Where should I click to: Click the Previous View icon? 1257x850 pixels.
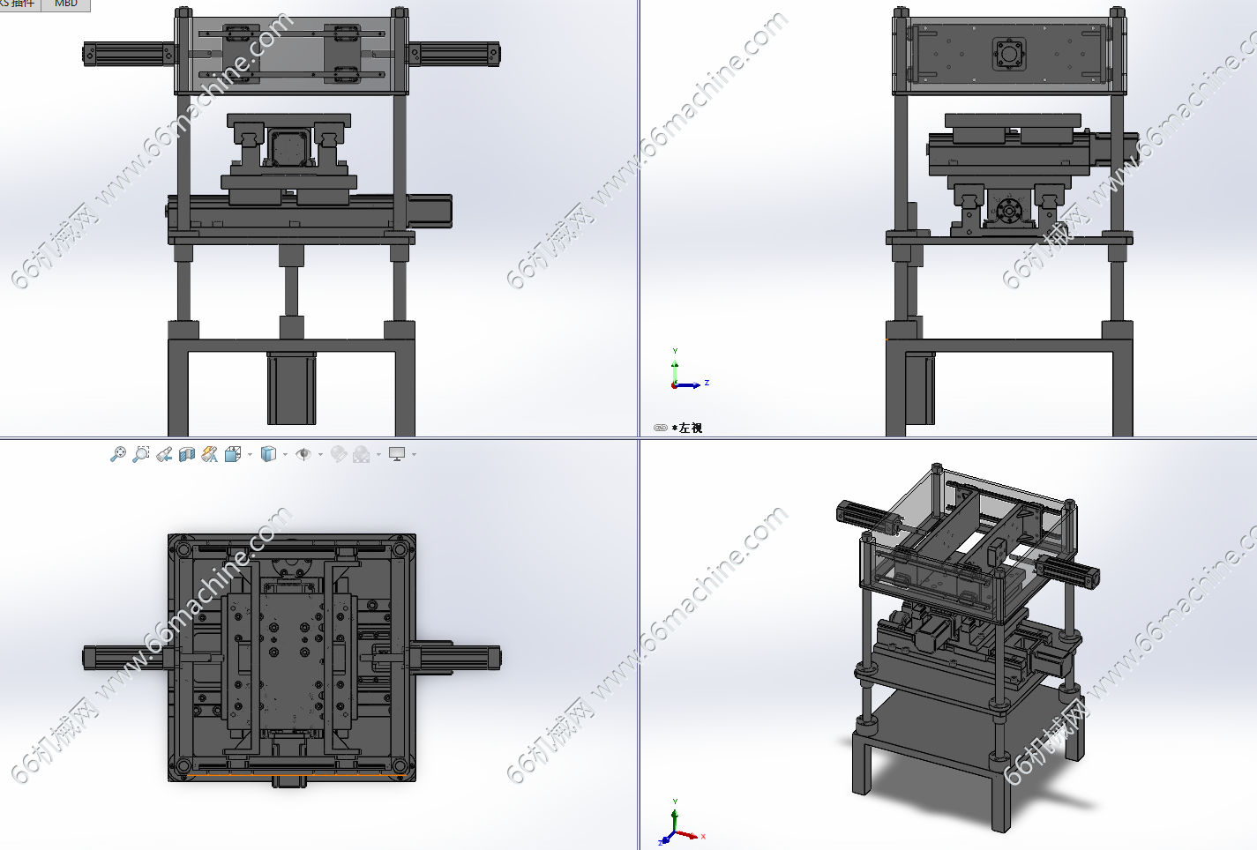[164, 454]
